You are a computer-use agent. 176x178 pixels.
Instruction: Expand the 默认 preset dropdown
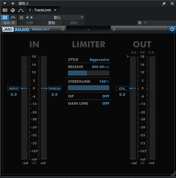point(59,18)
